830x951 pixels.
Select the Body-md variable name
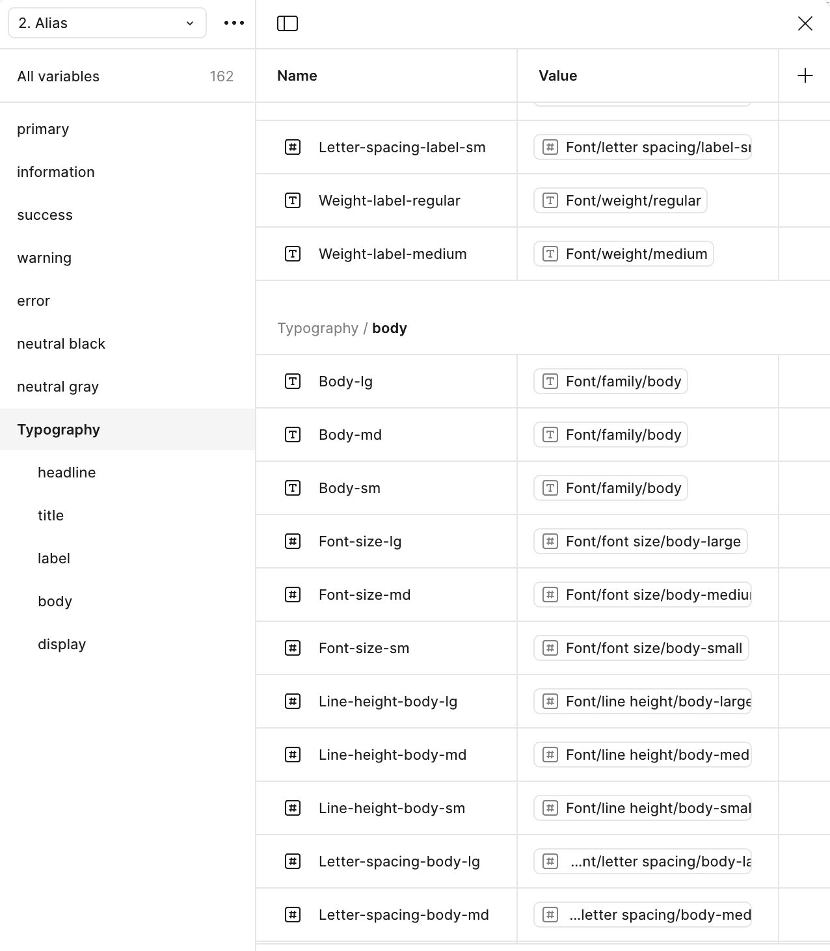350,435
